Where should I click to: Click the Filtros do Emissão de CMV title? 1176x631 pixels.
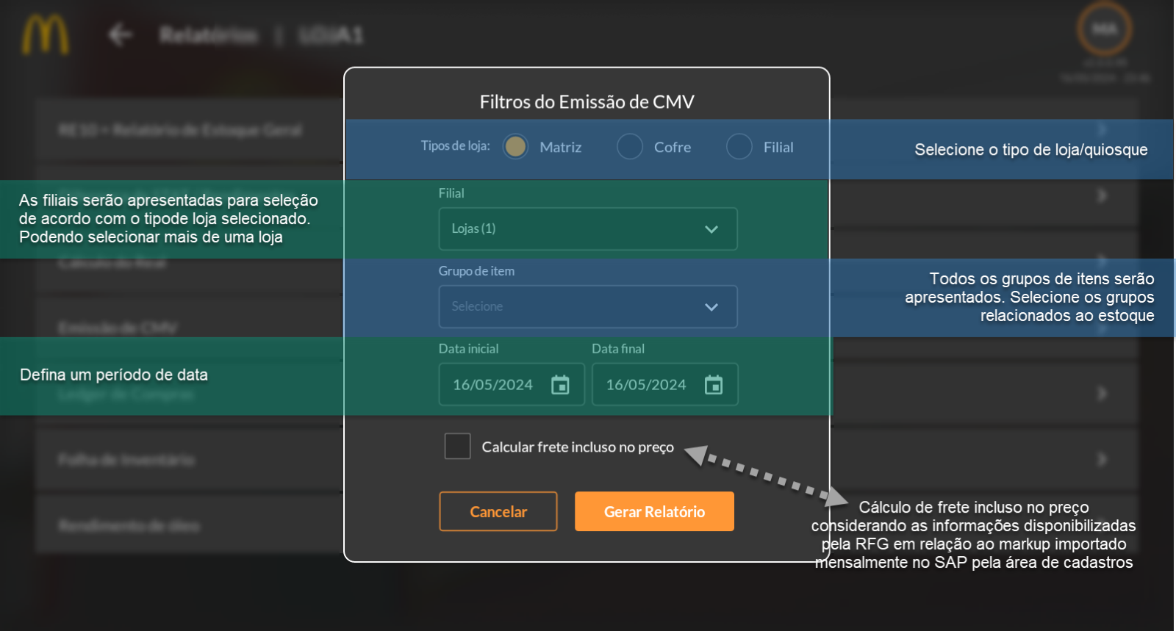click(x=587, y=101)
